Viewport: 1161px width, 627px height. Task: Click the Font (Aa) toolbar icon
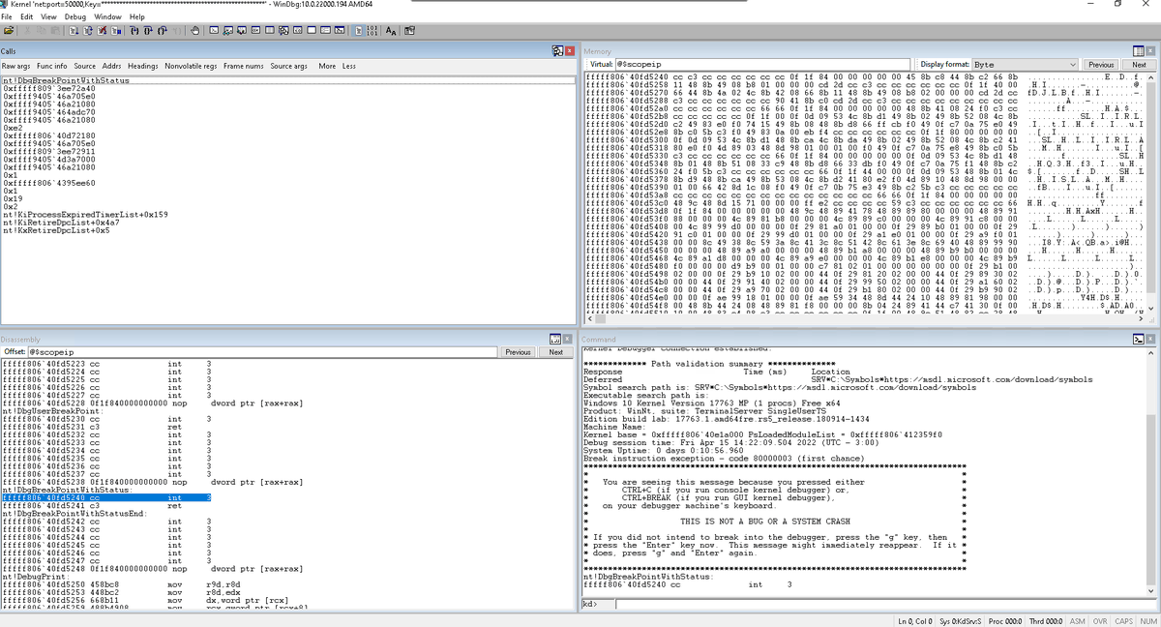point(389,30)
